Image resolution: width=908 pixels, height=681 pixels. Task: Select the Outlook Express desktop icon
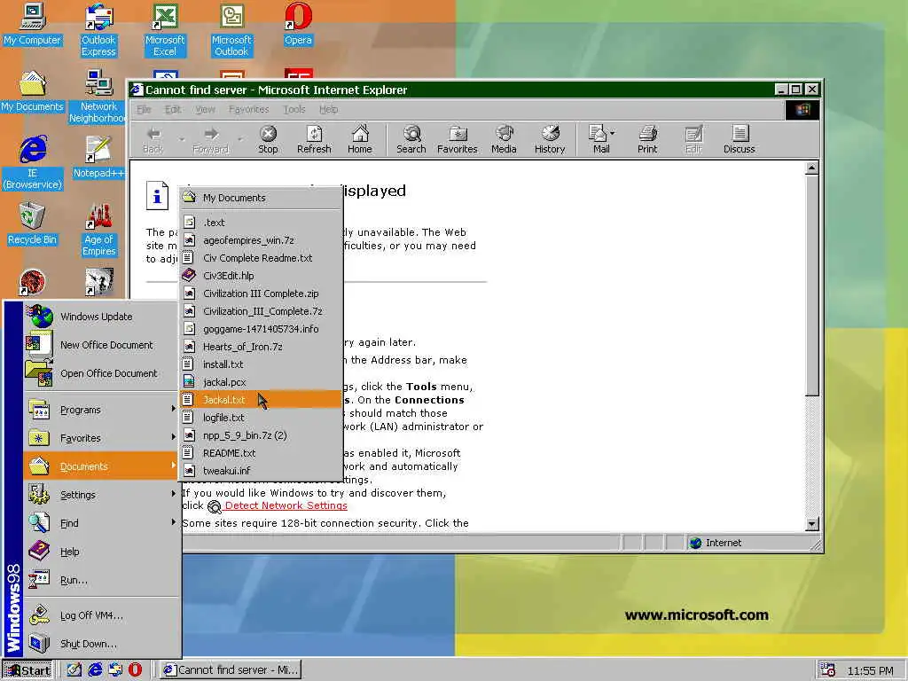98,30
